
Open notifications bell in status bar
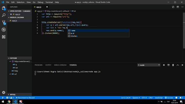click(181, 98)
